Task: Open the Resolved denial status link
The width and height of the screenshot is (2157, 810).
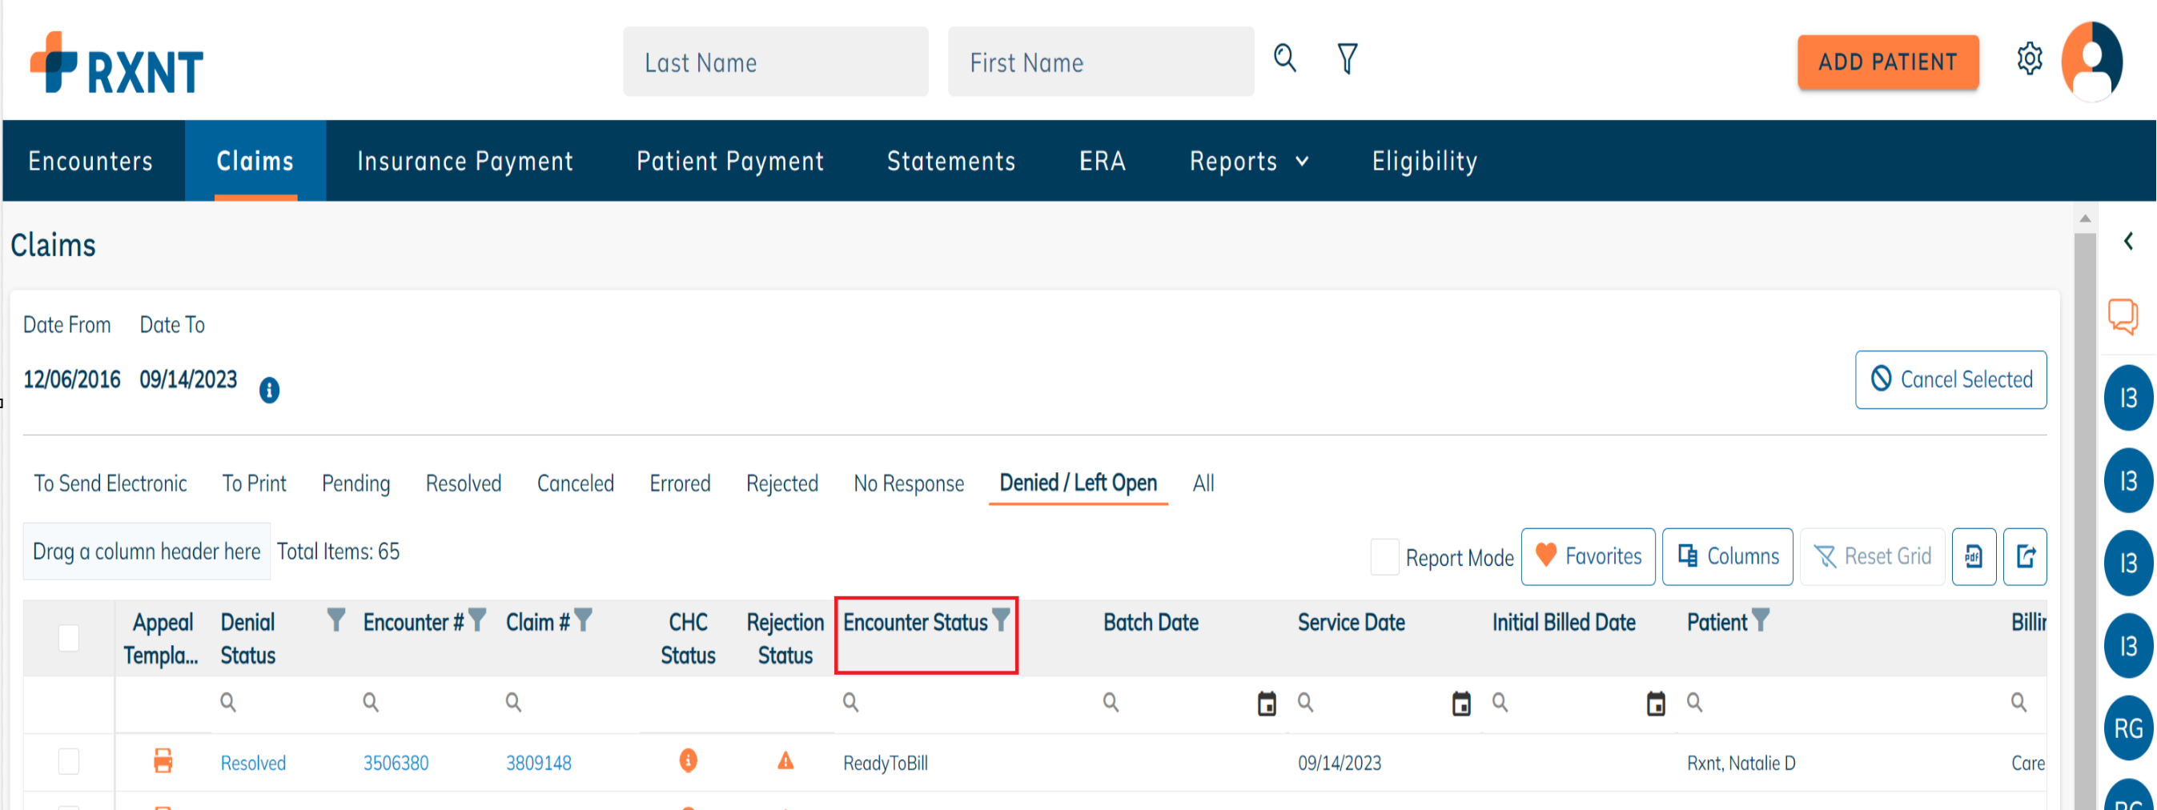Action: [253, 762]
